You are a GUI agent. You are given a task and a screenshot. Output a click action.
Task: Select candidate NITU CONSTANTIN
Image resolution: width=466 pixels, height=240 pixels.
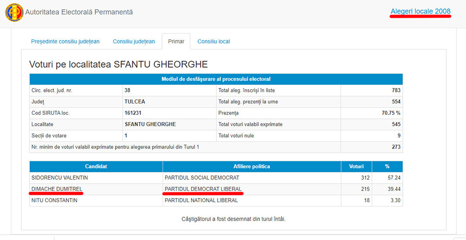click(54, 200)
